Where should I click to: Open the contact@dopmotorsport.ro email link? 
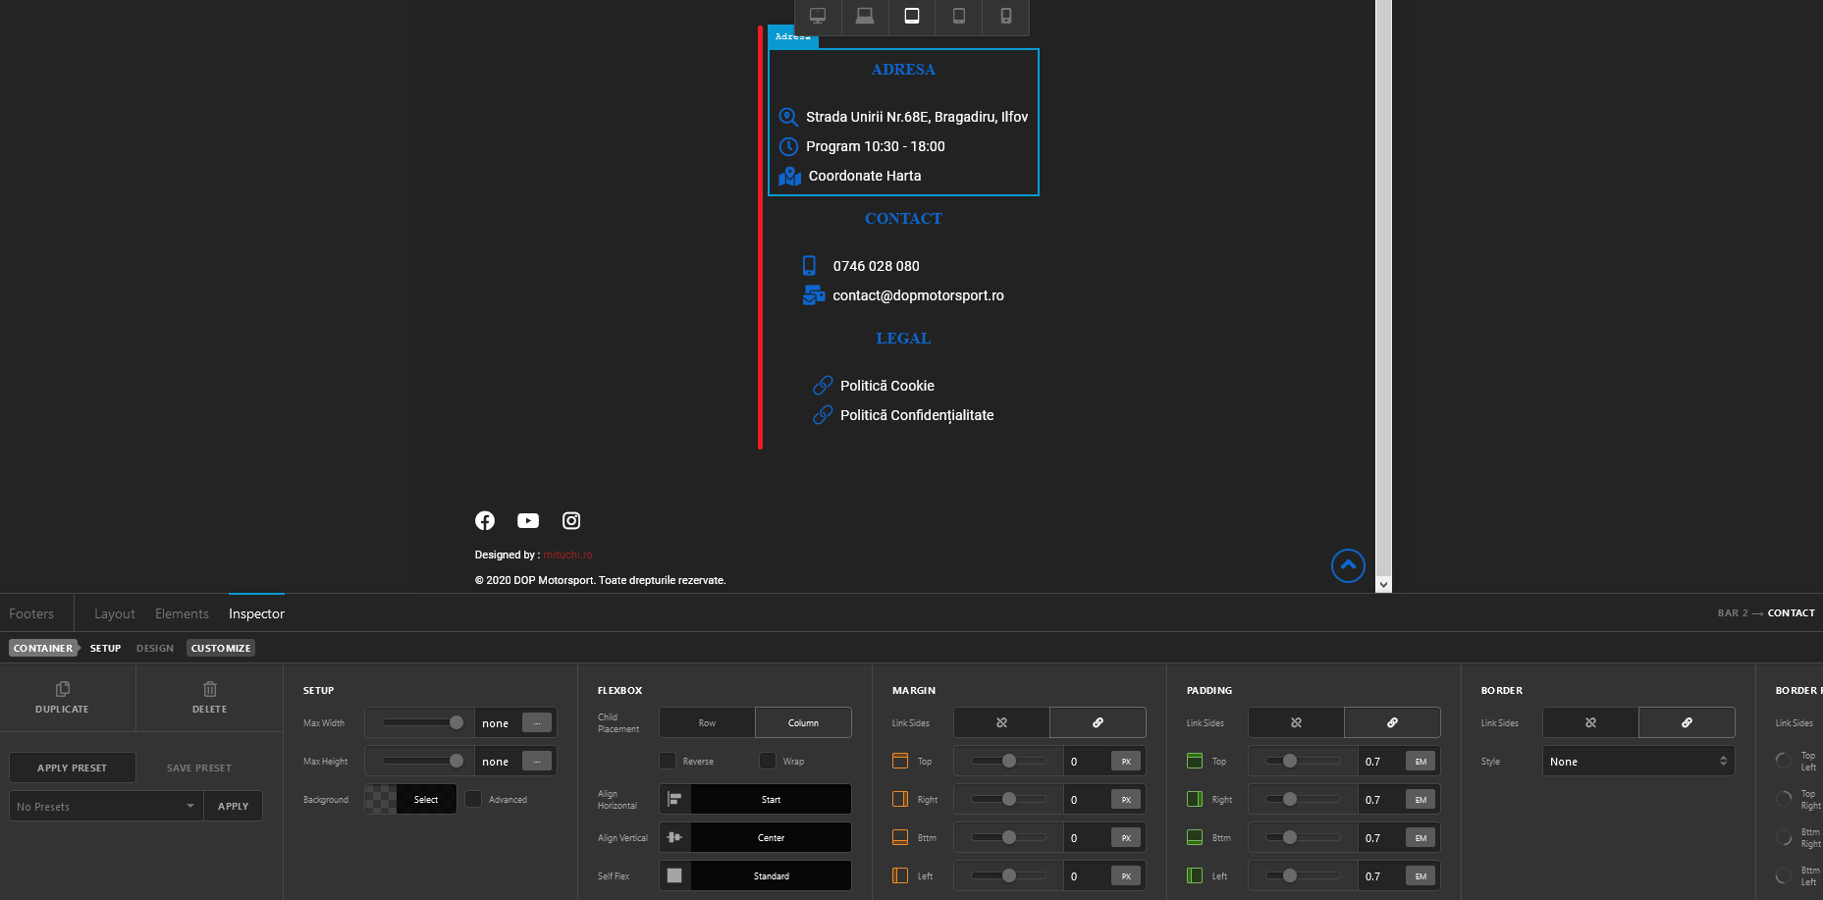point(918,295)
